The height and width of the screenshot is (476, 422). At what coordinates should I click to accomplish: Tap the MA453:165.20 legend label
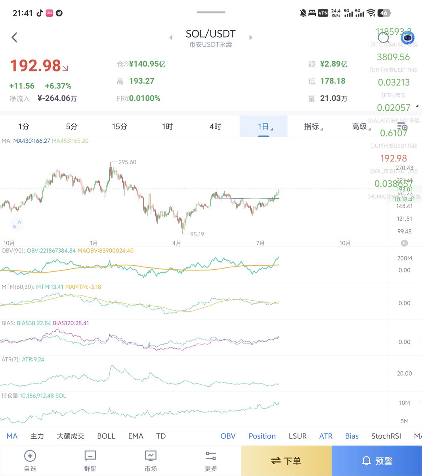[x=70, y=141]
